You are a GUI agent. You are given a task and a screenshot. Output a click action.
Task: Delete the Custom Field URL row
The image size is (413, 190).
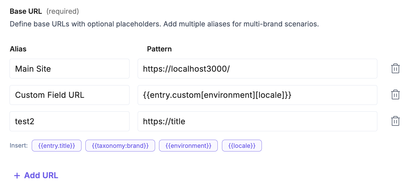395,95
